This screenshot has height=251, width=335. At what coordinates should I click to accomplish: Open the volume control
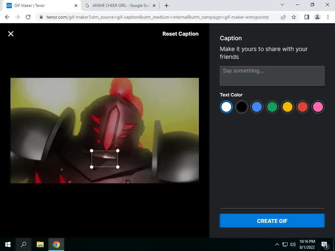tap(293, 244)
